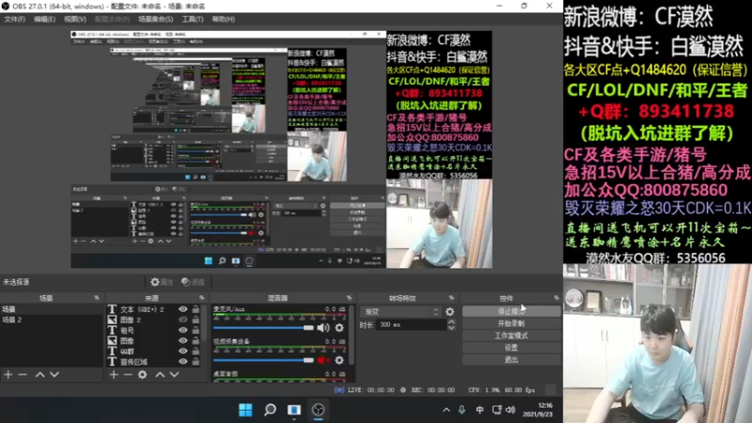Open the 帮助(H) menu
The width and height of the screenshot is (752, 423).
pyautogui.click(x=223, y=19)
